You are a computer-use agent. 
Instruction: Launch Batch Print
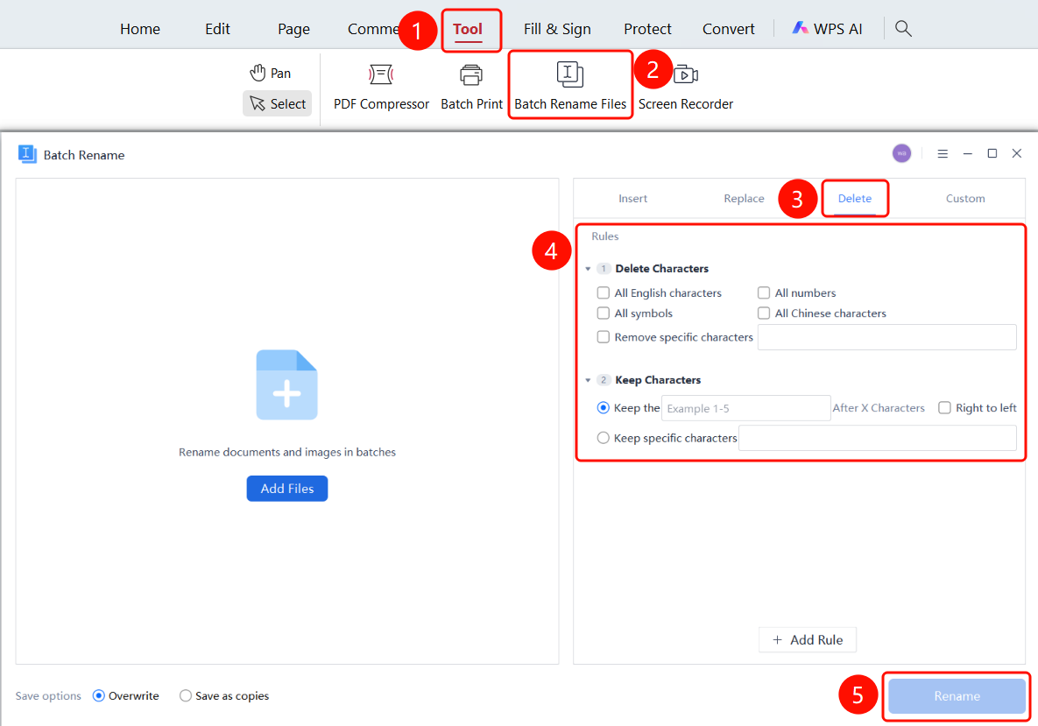click(x=471, y=87)
